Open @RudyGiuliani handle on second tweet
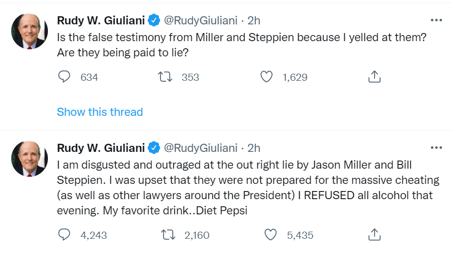This screenshot has width=452, height=254. (200, 148)
